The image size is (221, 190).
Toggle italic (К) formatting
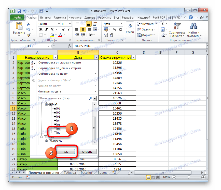[x=46, y=29]
